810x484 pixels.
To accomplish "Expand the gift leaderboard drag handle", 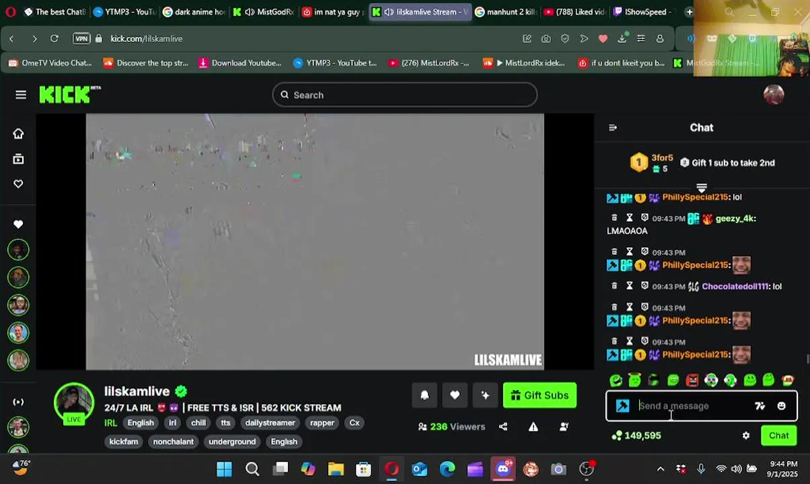I will (702, 188).
